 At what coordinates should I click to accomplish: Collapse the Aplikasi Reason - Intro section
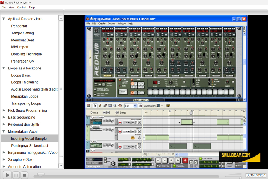coord(3,19)
